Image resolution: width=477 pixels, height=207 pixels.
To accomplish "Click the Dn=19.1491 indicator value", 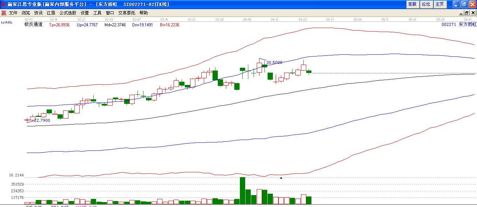I will [143, 25].
